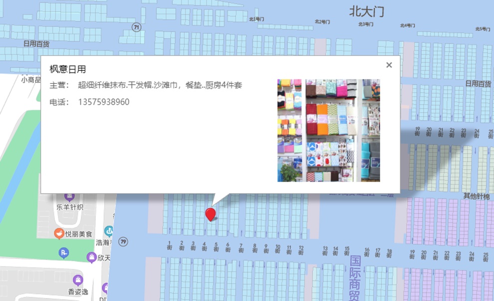
Task: Click the 悦丽美食 restaurant icon
Action: (x=59, y=233)
